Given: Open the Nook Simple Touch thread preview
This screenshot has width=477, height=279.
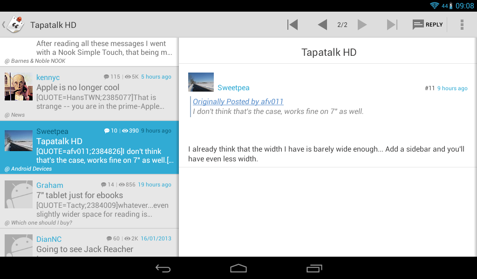Looking at the screenshot, I should [x=104, y=48].
